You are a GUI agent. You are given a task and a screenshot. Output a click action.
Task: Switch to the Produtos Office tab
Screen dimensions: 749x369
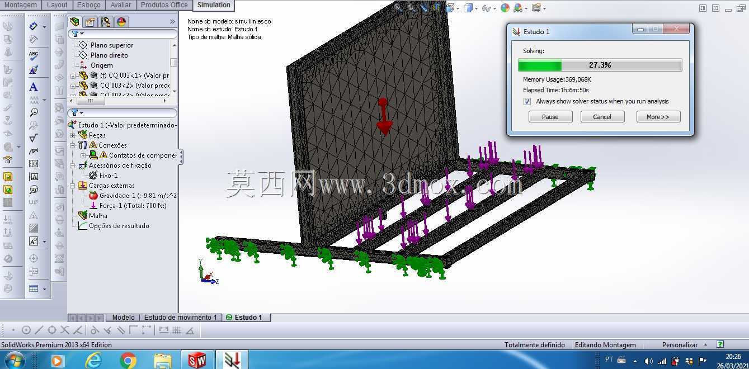pyautogui.click(x=164, y=5)
